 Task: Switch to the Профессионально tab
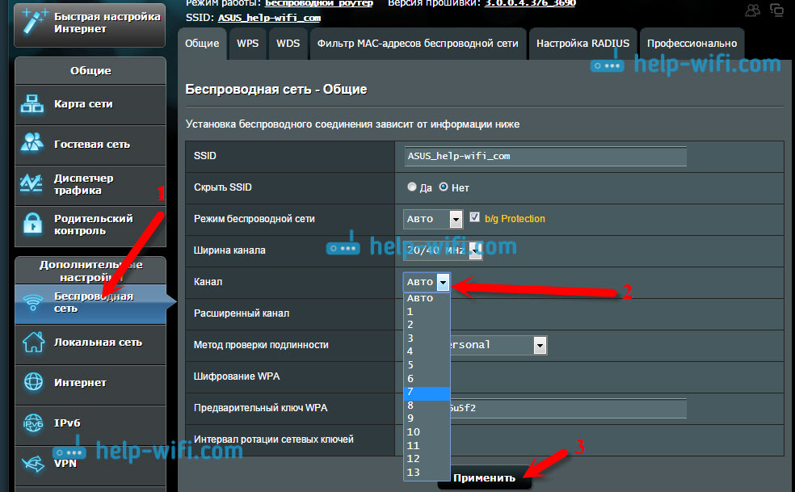(x=692, y=44)
